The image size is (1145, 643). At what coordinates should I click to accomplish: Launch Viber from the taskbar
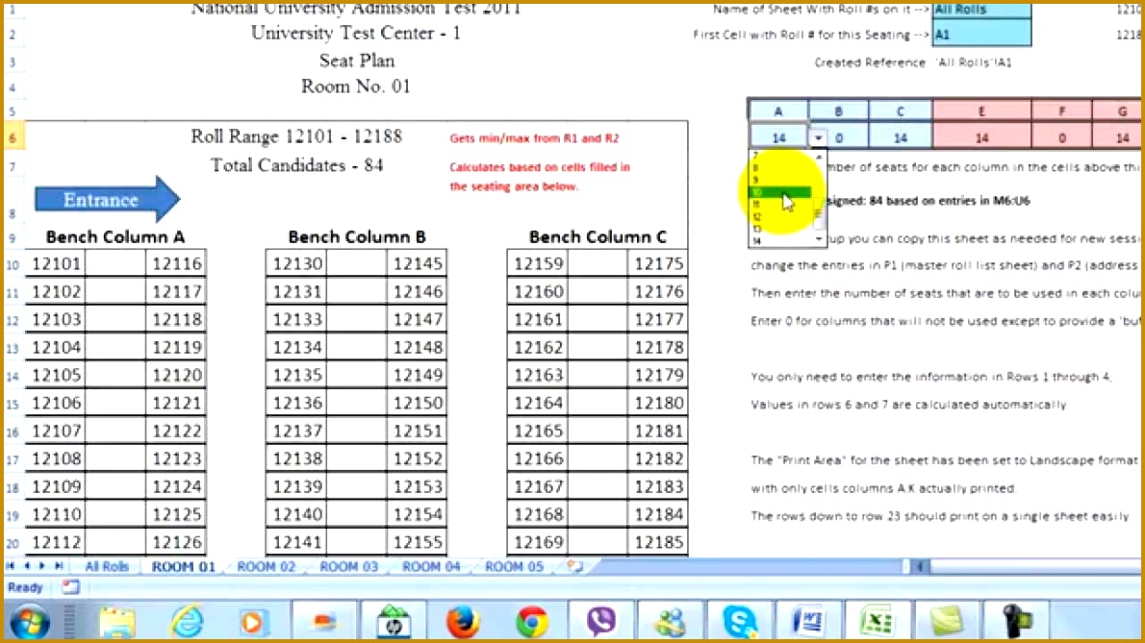600,621
